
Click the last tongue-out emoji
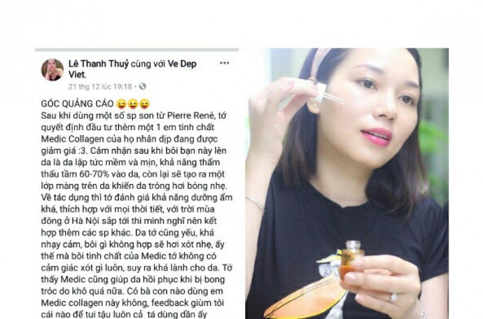pyautogui.click(x=144, y=104)
